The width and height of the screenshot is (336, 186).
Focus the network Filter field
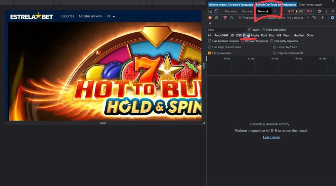point(226,30)
